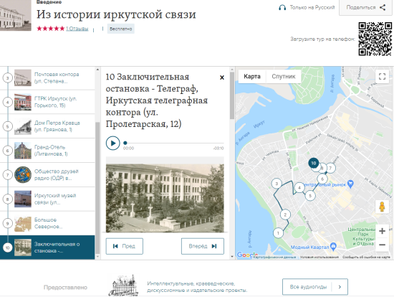Switch map to Спутник view

(x=284, y=77)
